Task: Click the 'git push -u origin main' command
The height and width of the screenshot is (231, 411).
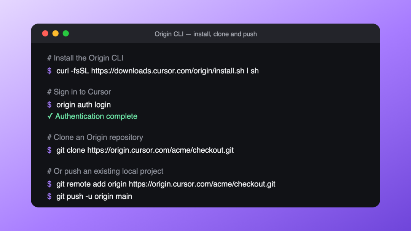Action: coord(94,196)
